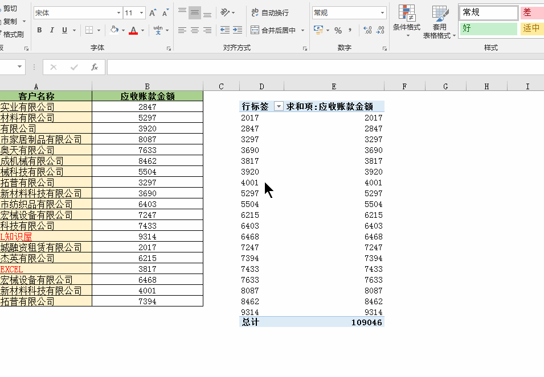The image size is (544, 377).
Task: Open 套用表格格式 table formats
Action: pos(439,22)
